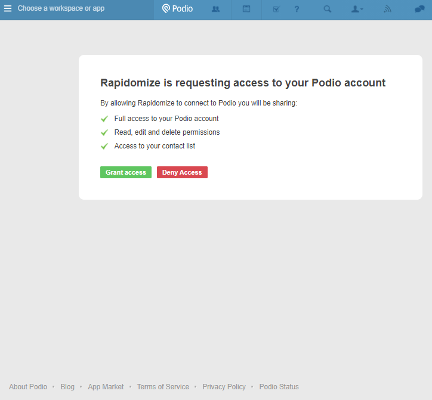Open the Podio Status link
The width and height of the screenshot is (432, 400).
tap(279, 387)
